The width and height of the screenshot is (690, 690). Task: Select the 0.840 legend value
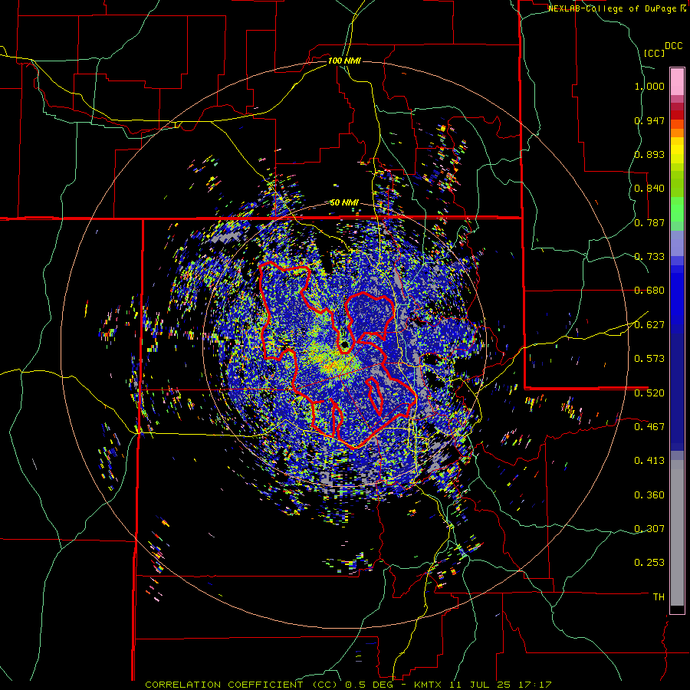click(x=649, y=189)
